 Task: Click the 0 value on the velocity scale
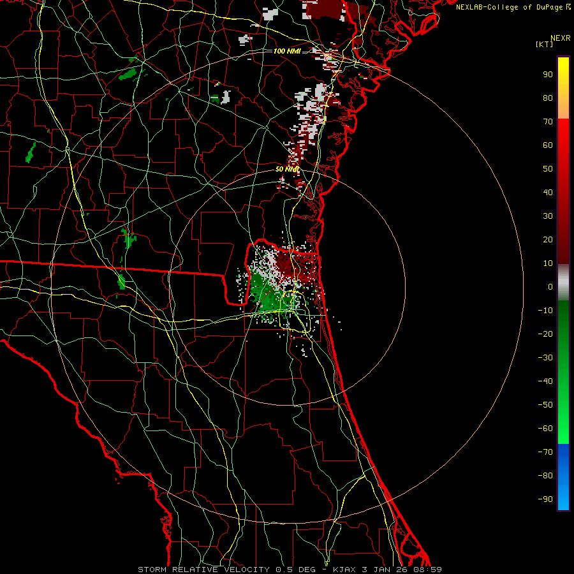[x=550, y=286]
